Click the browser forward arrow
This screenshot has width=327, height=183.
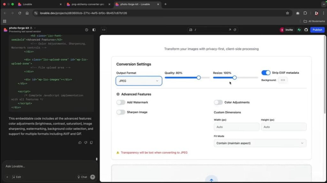[12, 13]
